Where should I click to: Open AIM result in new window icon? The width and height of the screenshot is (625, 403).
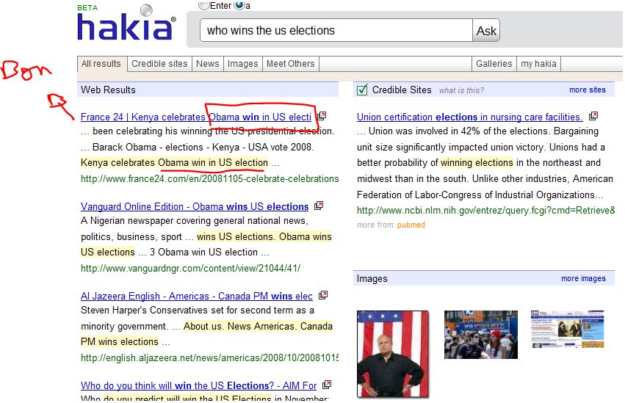326,385
